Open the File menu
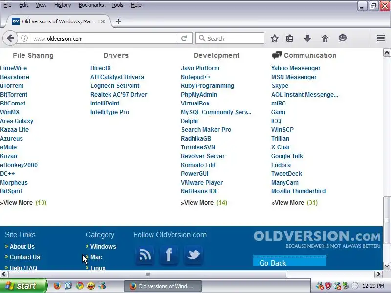Viewport: 391px width, 293px height. click(7, 5)
